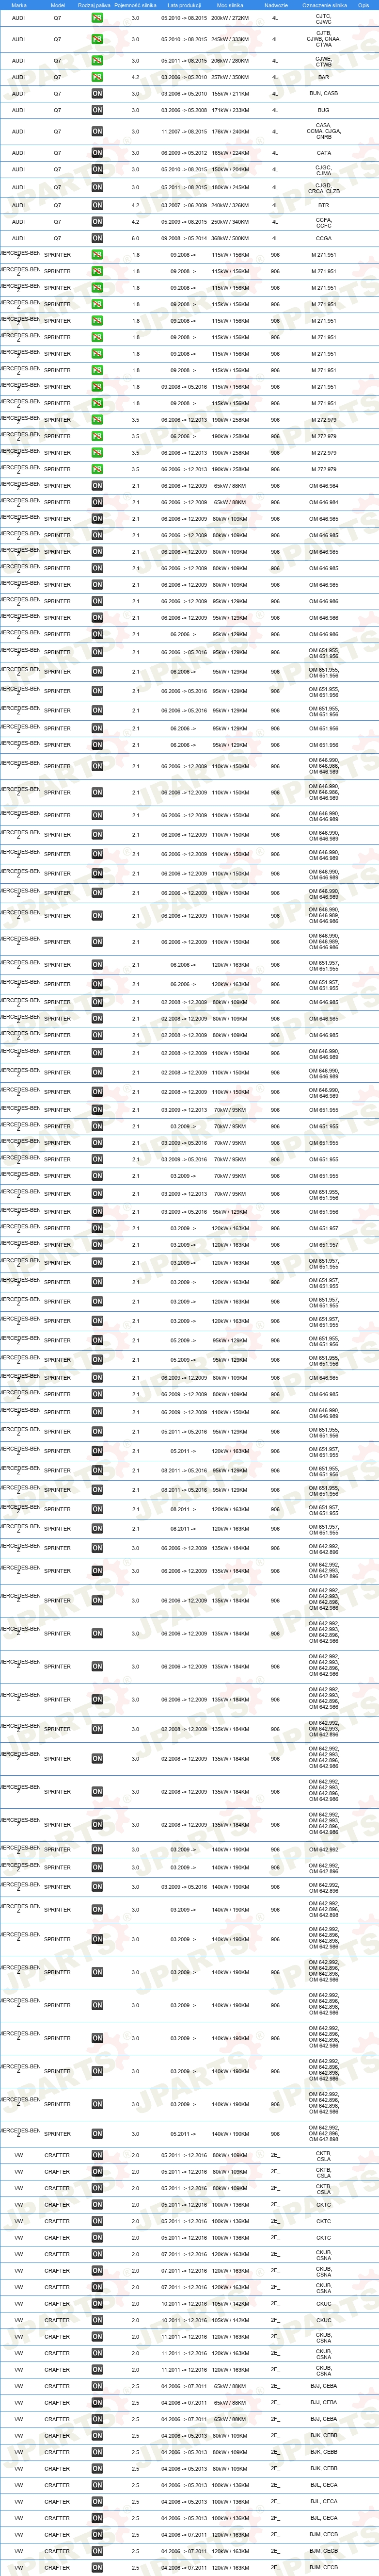
Task: Select engine code cell 'CCFA, CCFC'
Action: coord(323,222)
